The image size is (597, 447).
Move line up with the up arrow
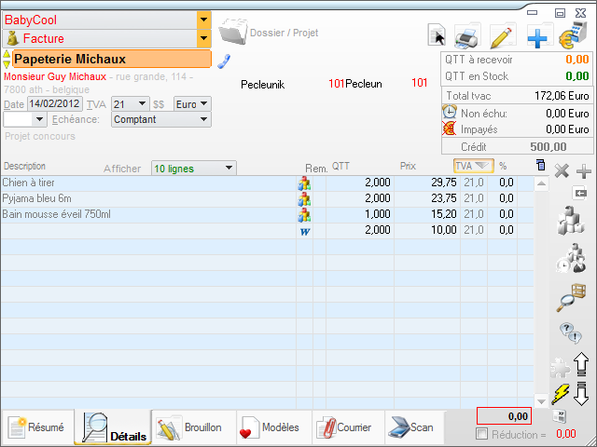point(580,363)
